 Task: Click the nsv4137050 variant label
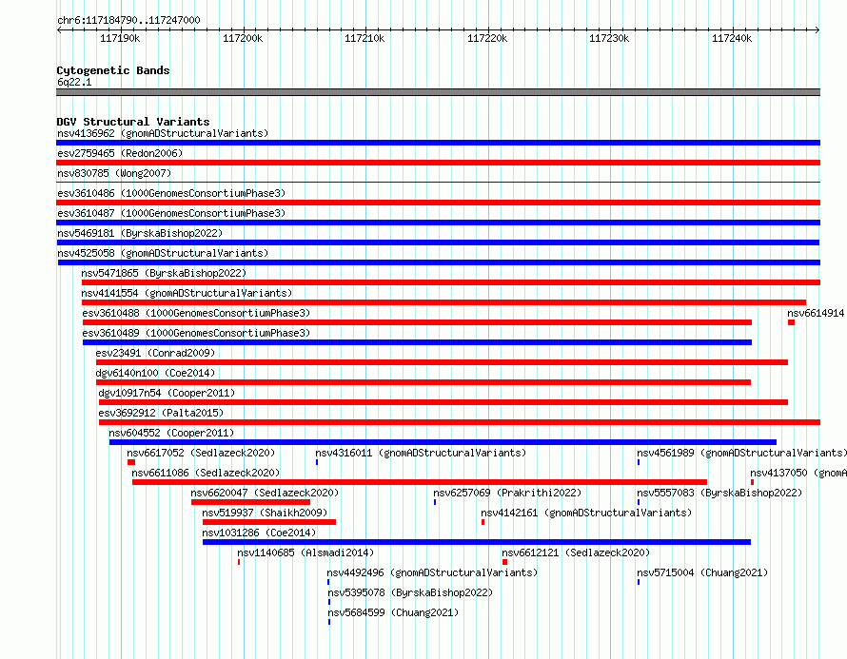coord(798,473)
